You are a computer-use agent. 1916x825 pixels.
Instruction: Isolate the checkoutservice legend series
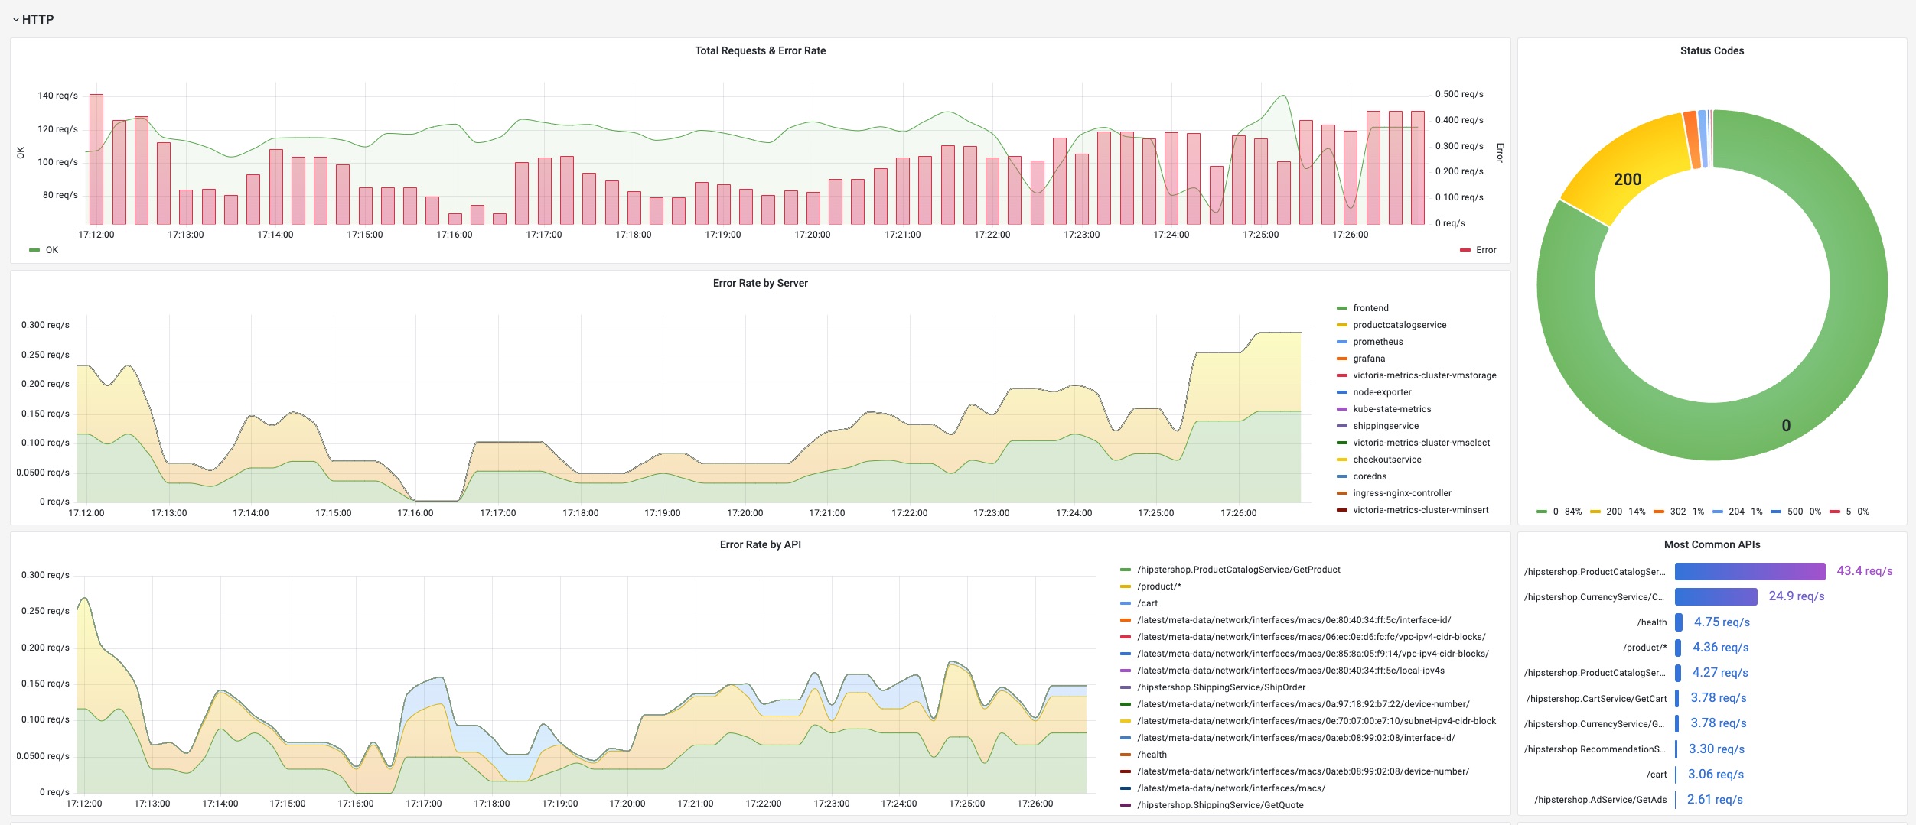(x=1386, y=460)
